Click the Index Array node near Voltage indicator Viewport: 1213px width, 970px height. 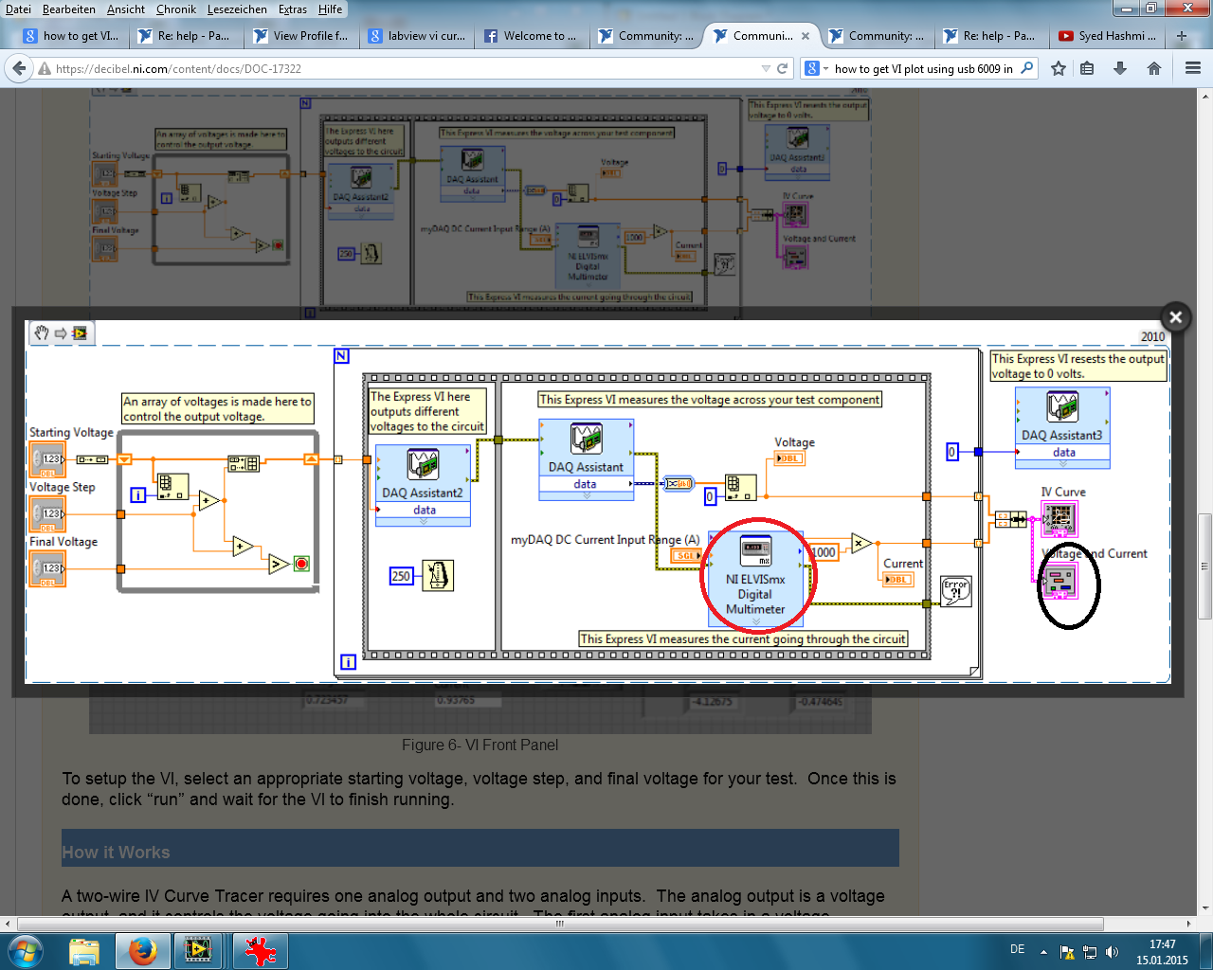(x=740, y=487)
